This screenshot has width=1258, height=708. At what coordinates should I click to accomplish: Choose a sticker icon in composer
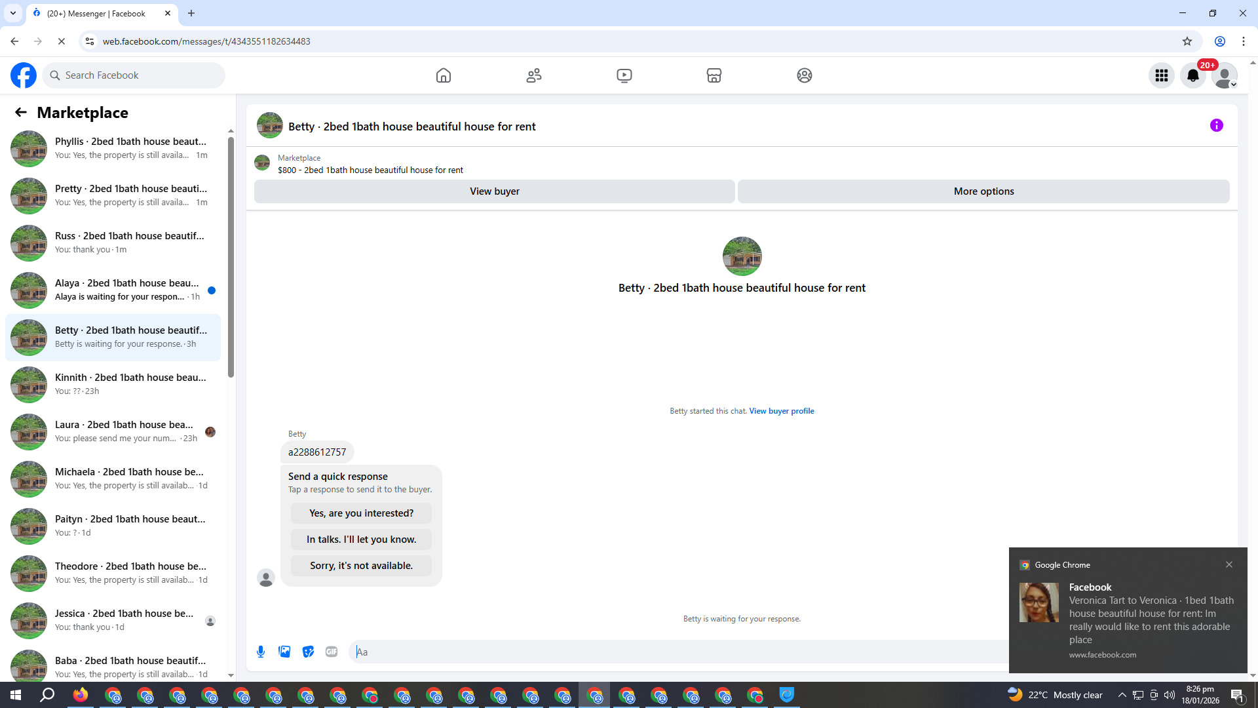point(308,652)
